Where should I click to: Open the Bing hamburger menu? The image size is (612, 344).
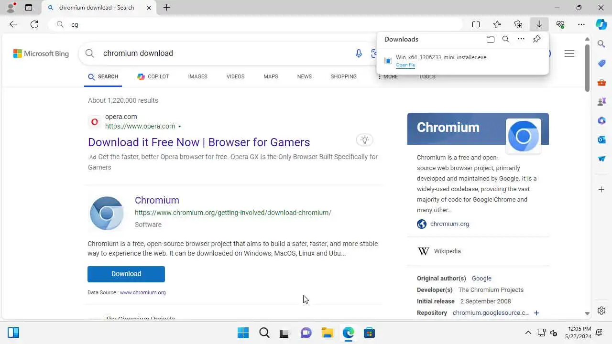click(569, 54)
